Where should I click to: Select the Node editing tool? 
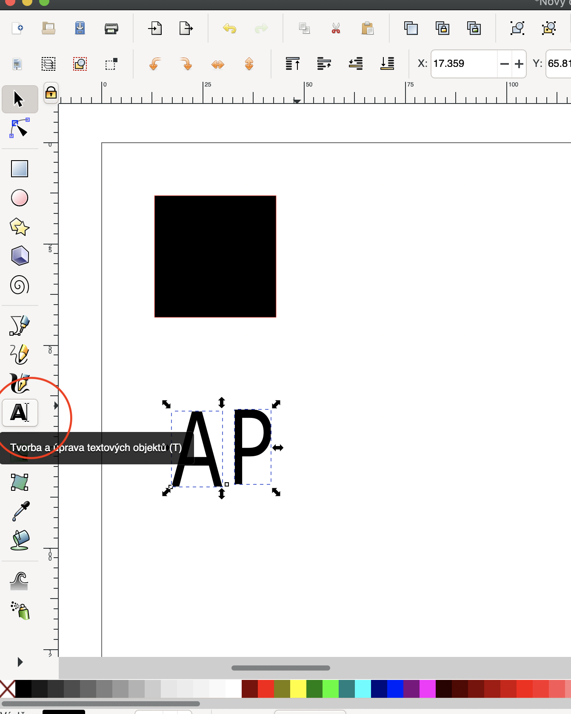click(x=20, y=128)
